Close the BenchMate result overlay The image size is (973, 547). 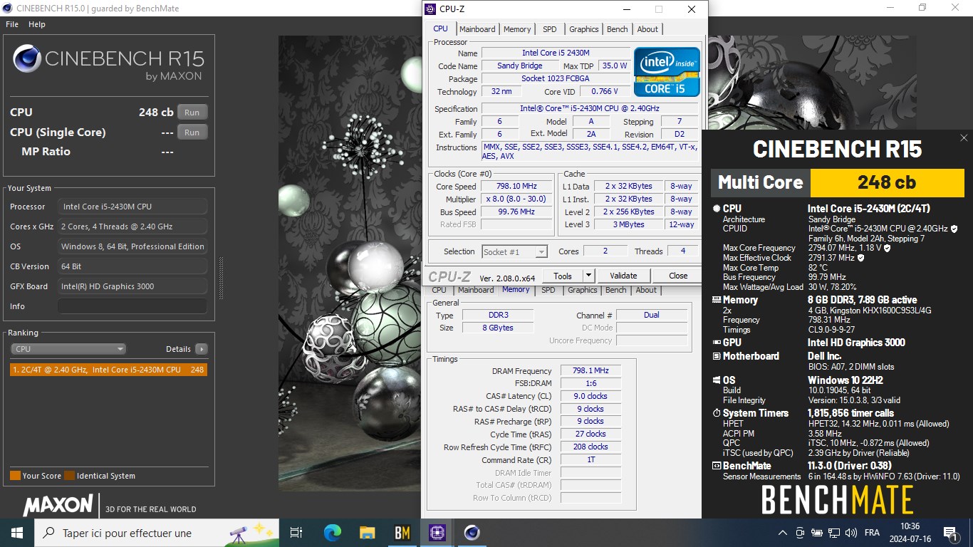964,137
